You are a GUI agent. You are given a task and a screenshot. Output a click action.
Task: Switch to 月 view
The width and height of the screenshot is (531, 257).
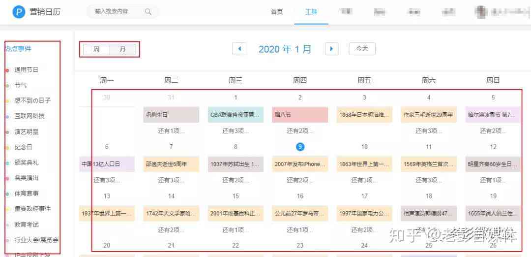[122, 50]
